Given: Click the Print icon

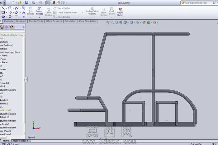Looking at the screenshot, I should 33,2.
